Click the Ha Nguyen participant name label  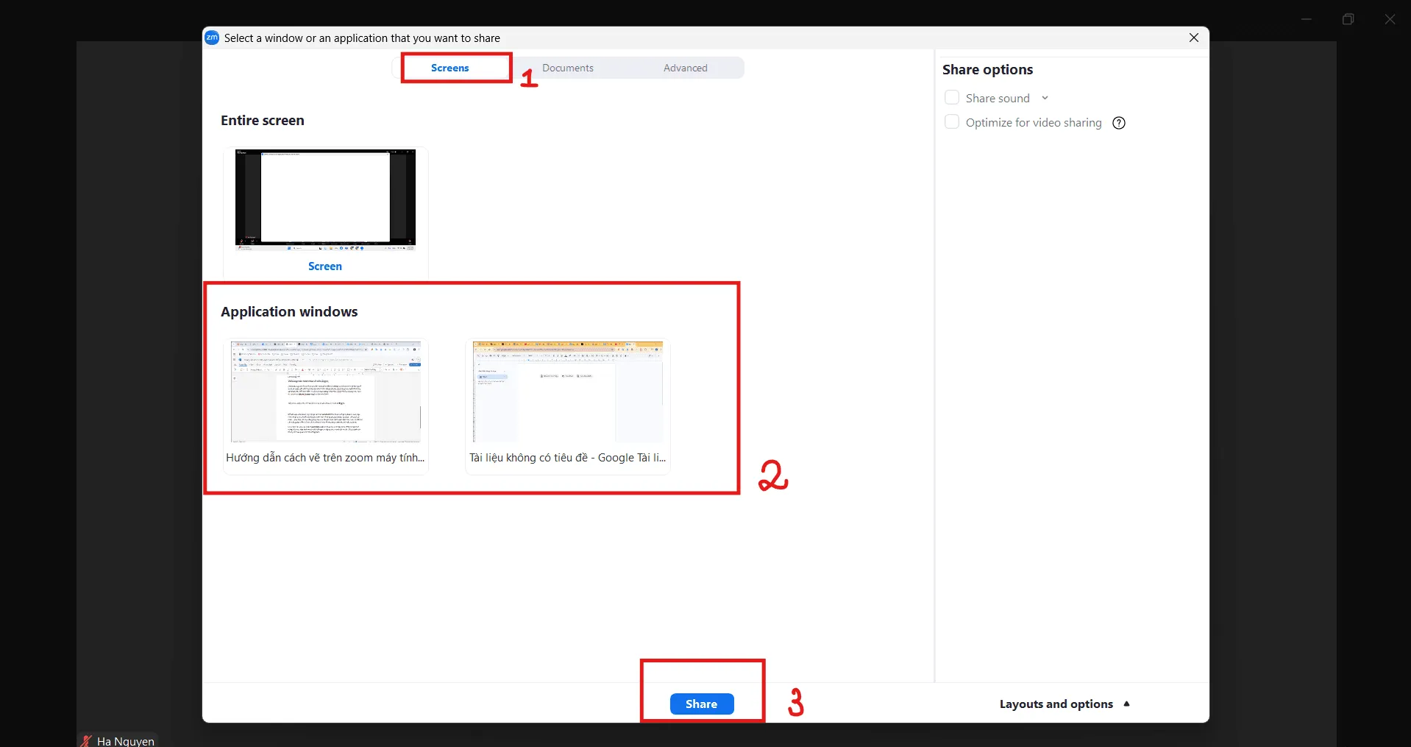126,741
